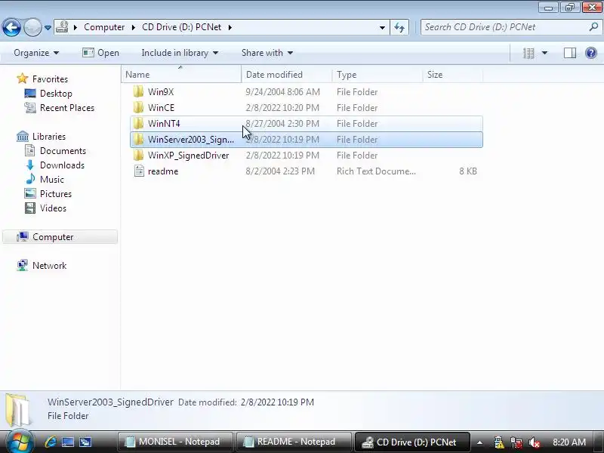
Task: Click the muted volume tray icon
Action: coord(534,442)
